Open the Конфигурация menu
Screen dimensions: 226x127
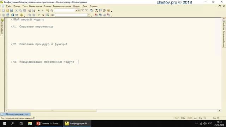[x=36, y=6]
